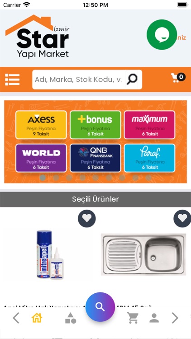The height and width of the screenshot is (339, 191).
Task: Open the bottom bar cart icon
Action: point(133,318)
